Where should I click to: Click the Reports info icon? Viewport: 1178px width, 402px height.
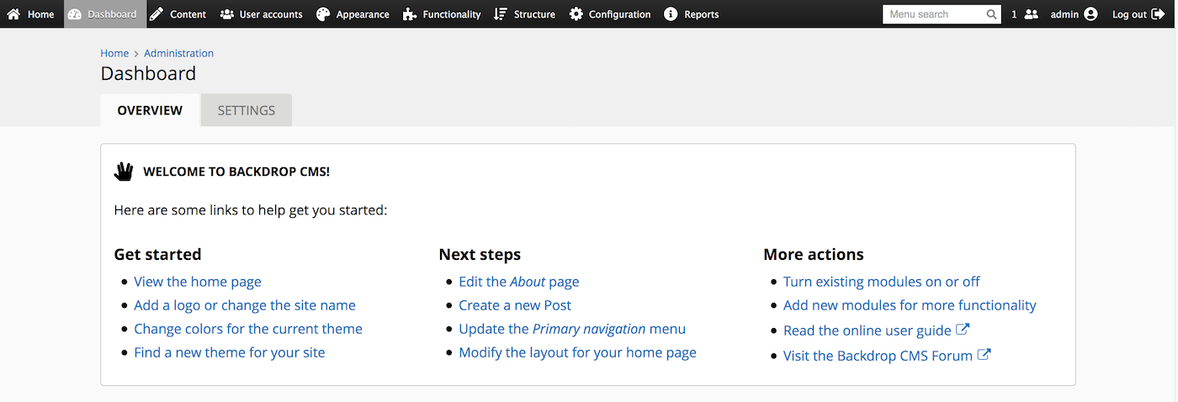(x=671, y=14)
